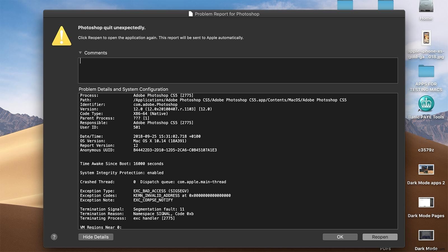Open the apple-iphone-xs-gold image file
This screenshot has height=252, width=448.
426,38
